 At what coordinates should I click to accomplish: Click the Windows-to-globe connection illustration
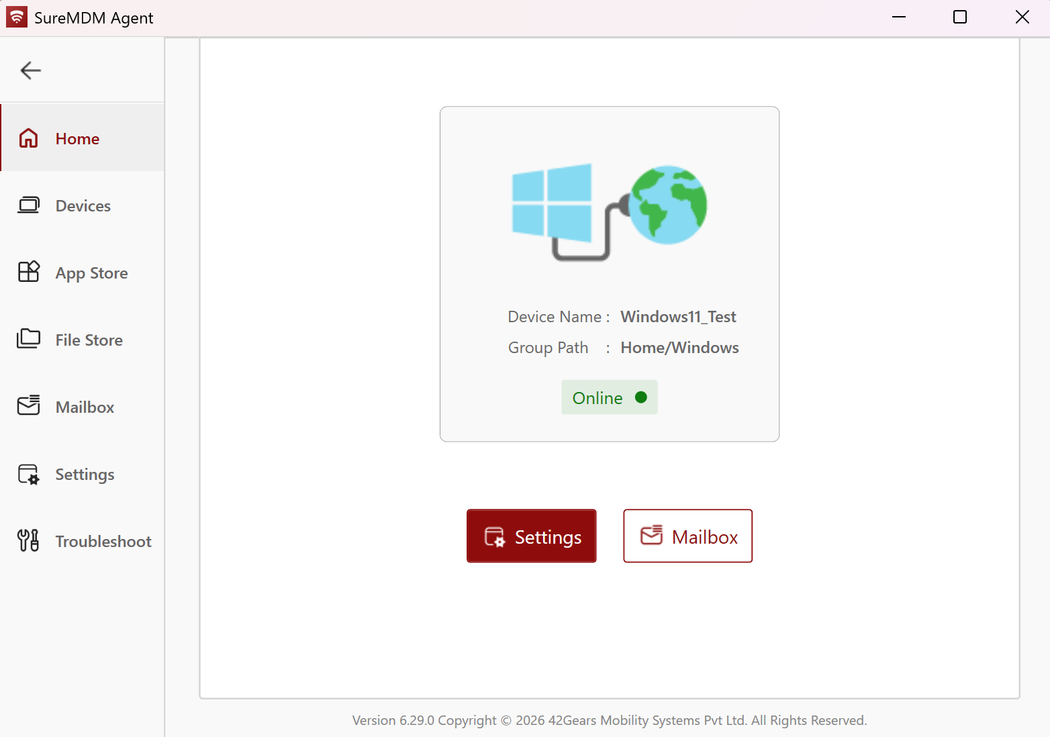coord(610,211)
